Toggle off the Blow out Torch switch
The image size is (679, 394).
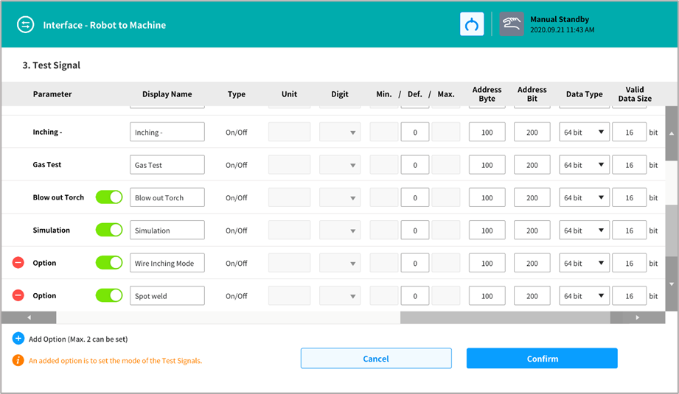coord(109,197)
